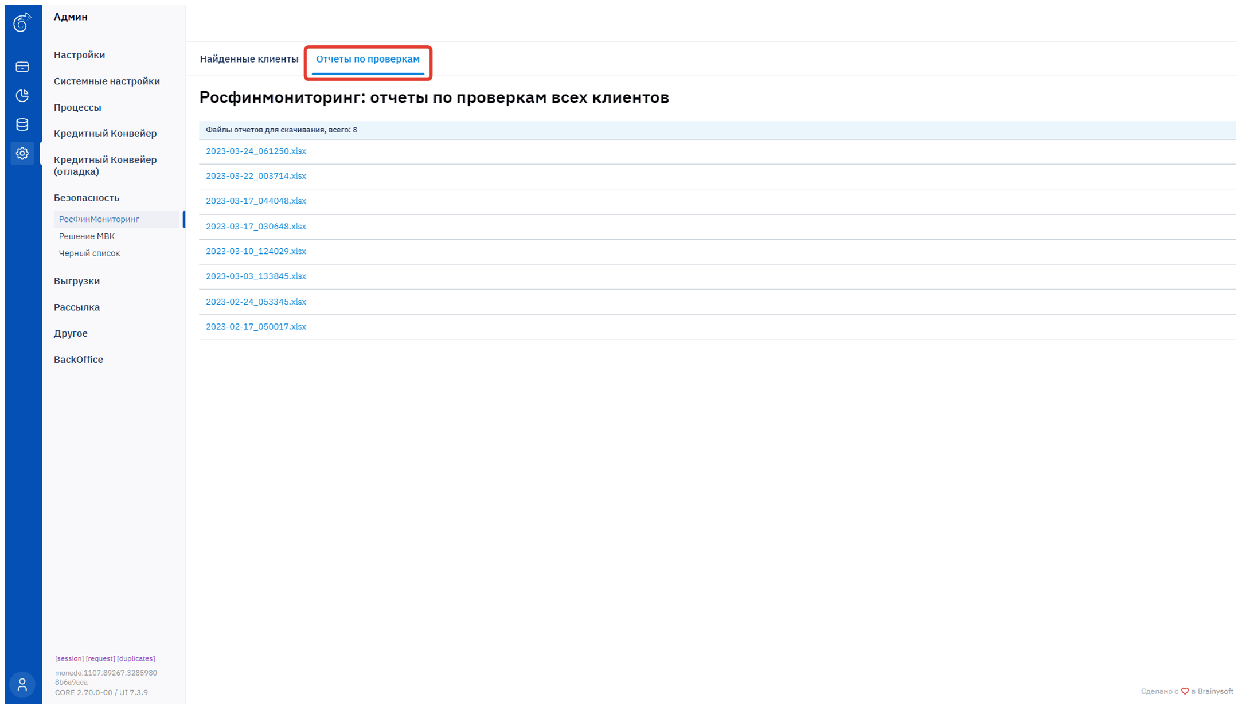Expand the BackOffice section
This screenshot has width=1242, height=710.
coord(79,360)
